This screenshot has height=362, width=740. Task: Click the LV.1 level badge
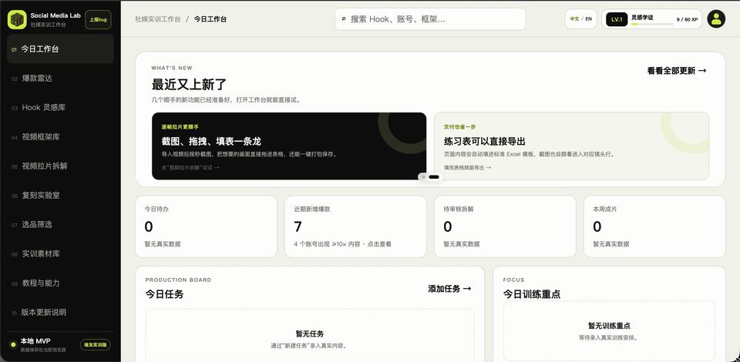tap(617, 19)
